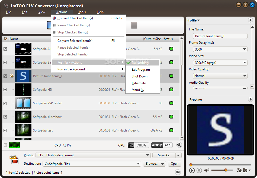Click the FLV format icon beside Profile
The width and height of the screenshot is (257, 178).
(x=14, y=160)
